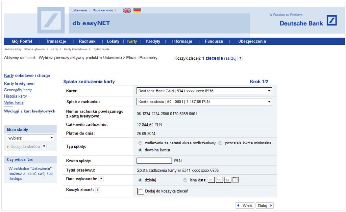Screen dimensions: 346x212
Task: Open help icon beside Dodaj do skrótów
Action: click(x=44, y=147)
